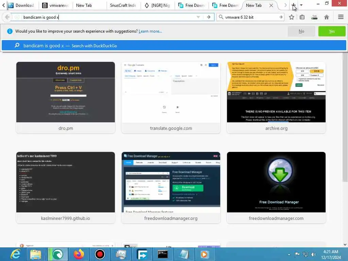
Task: Switch to the SnusCraft Index tab
Action: coord(123,5)
